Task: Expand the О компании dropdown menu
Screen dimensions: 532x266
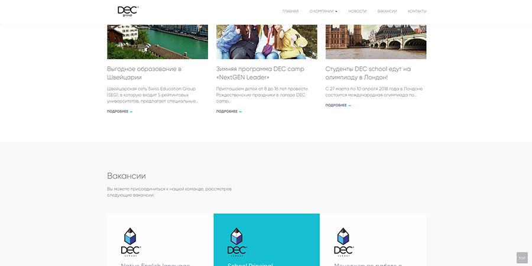Action: click(x=323, y=11)
